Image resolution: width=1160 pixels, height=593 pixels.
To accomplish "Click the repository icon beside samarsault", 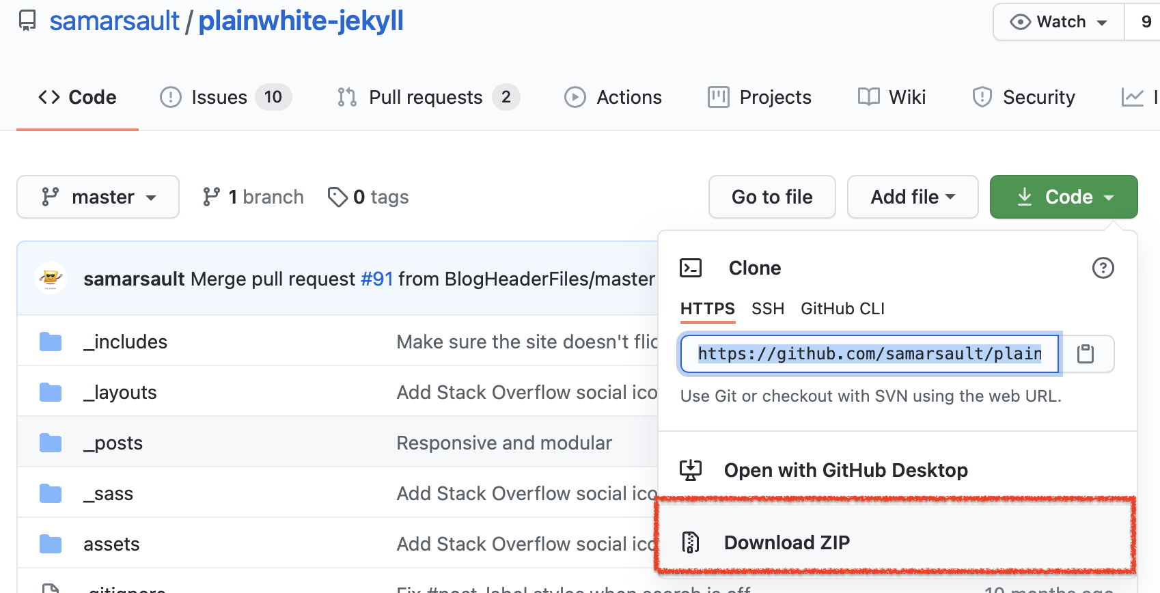I will coord(27,20).
